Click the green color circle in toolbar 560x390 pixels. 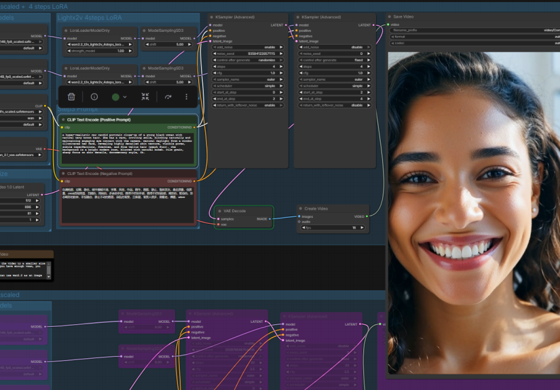(x=115, y=97)
